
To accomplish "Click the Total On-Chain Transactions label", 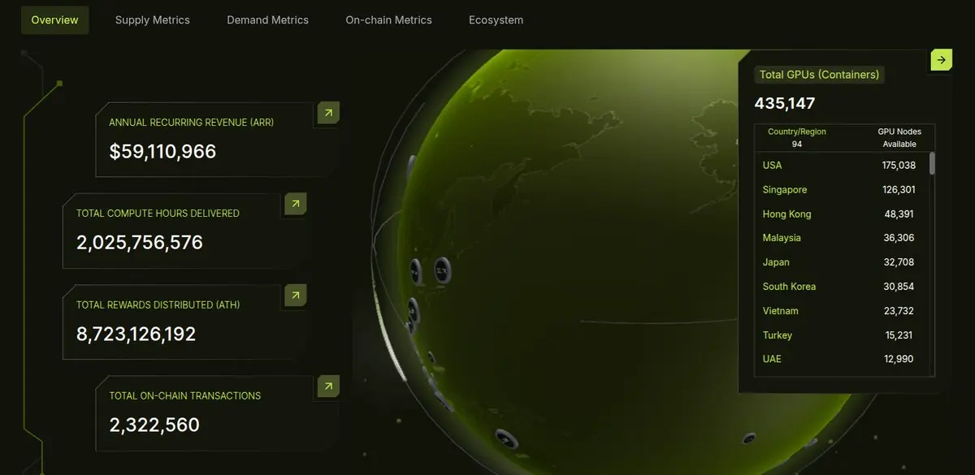I will [185, 395].
